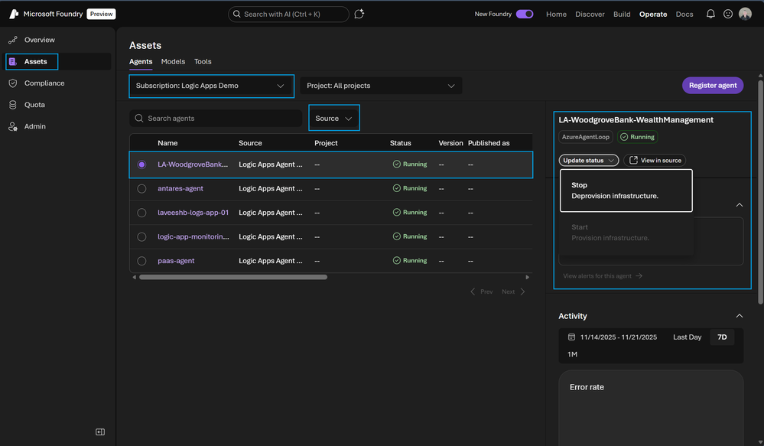
Task: Switch to the Models tab
Action: coord(173,61)
